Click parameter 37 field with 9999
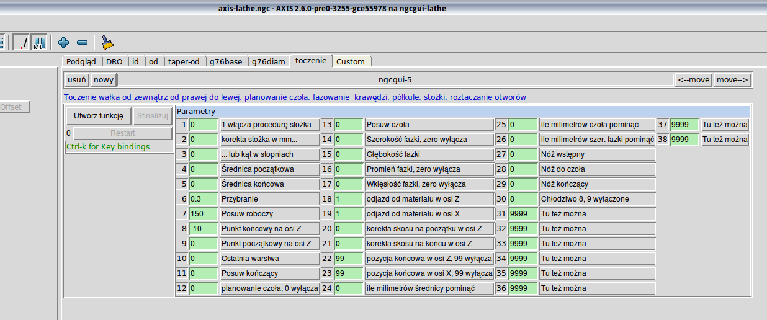Image resolution: width=767 pixels, height=320 pixels. (x=684, y=125)
